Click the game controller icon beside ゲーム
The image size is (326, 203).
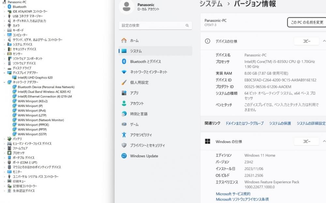point(124,124)
